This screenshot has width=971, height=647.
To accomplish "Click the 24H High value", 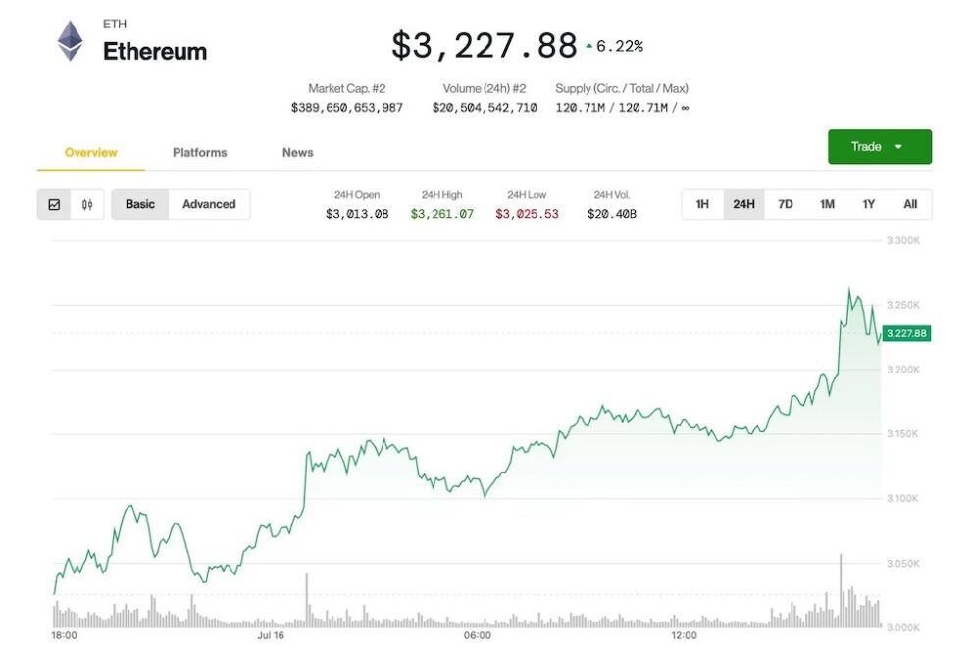I will click(x=441, y=214).
